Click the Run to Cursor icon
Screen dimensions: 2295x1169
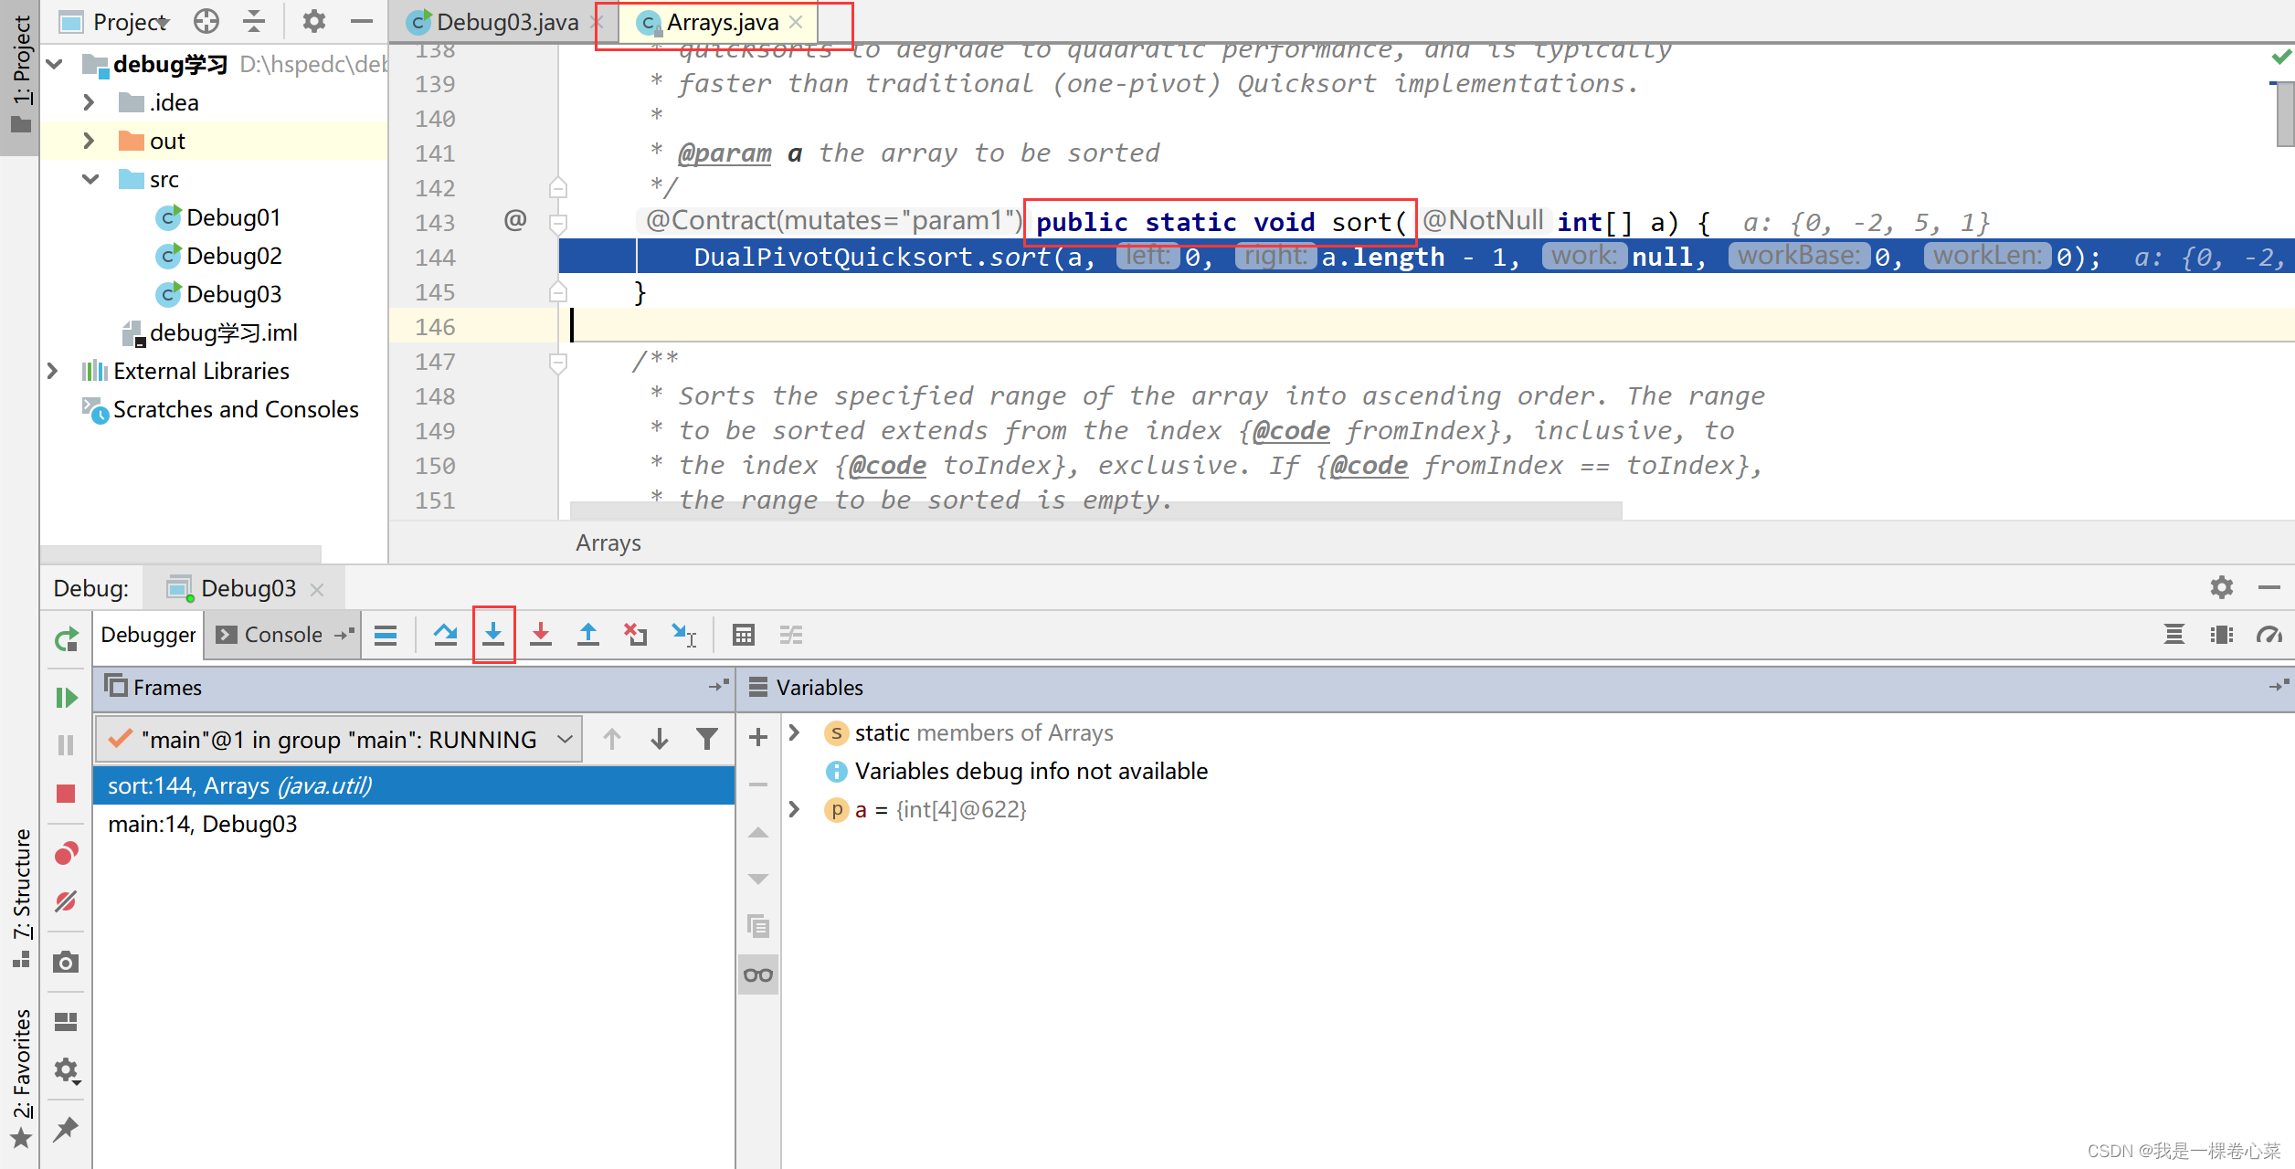click(683, 635)
